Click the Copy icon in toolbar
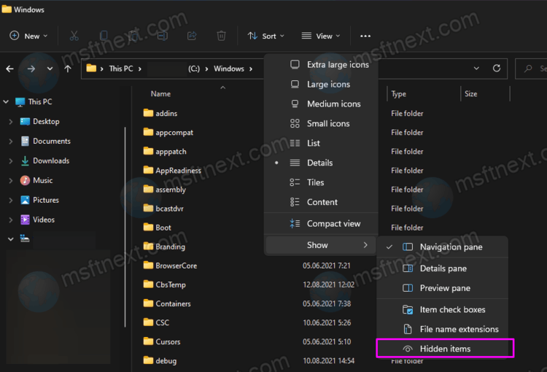The image size is (547, 372). 104,36
